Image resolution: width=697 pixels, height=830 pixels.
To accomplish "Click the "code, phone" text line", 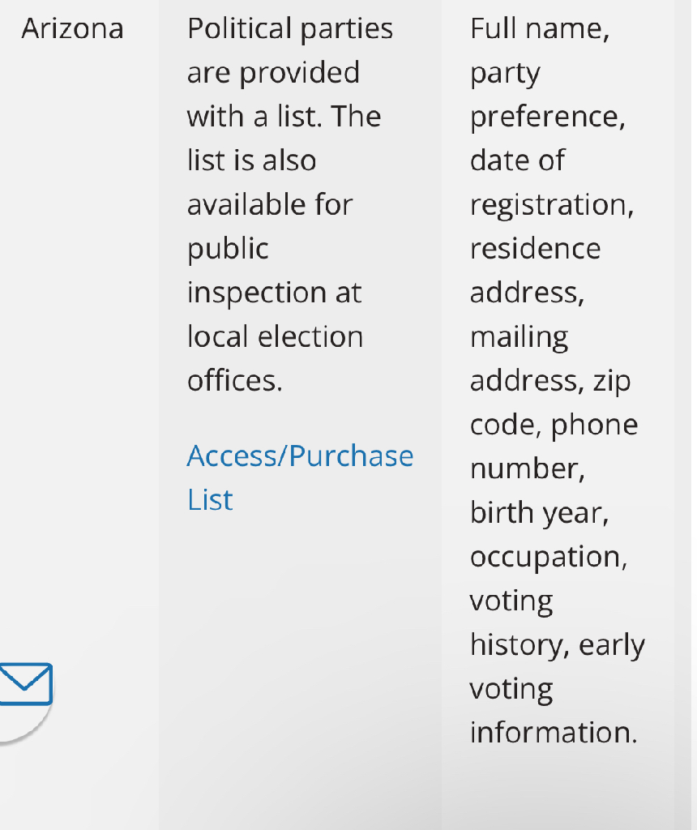I will (x=554, y=425).
